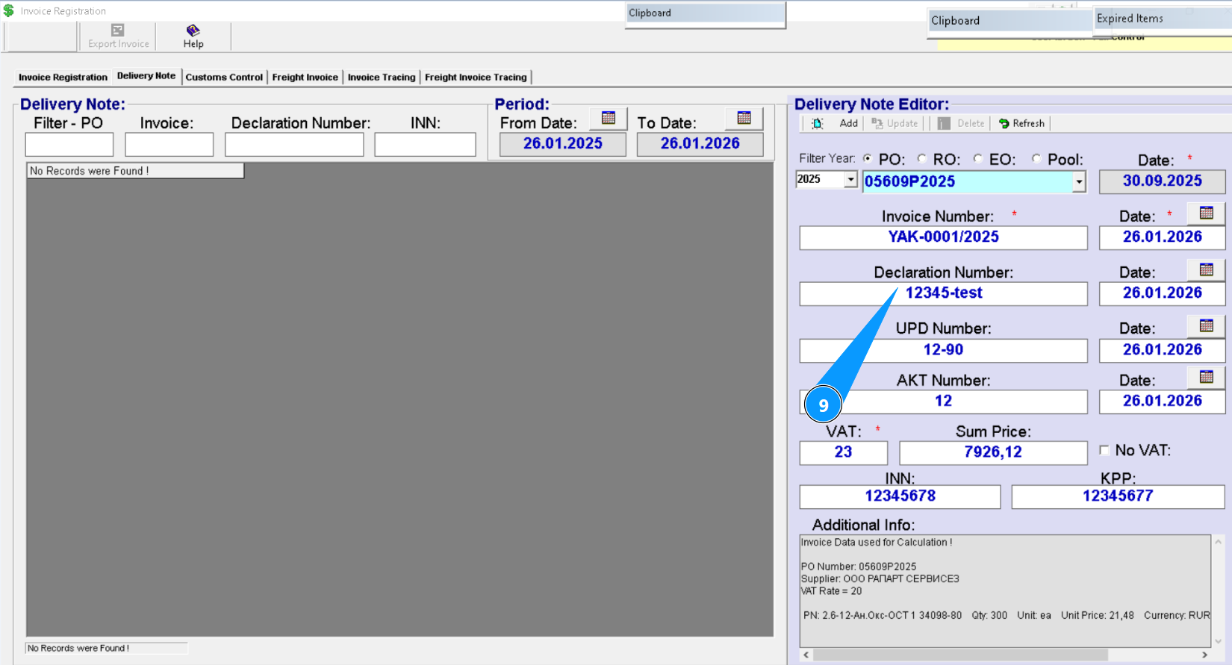Open calendar for From Date
This screenshot has width=1232, height=665.
click(609, 118)
